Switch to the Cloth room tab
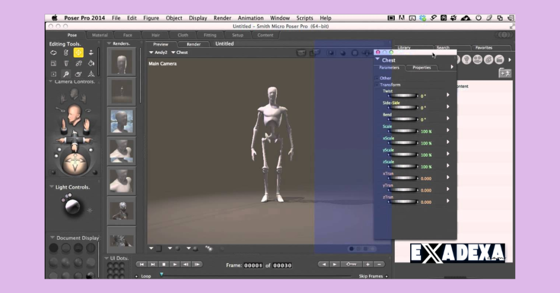This screenshot has height=293, width=560. [x=183, y=35]
